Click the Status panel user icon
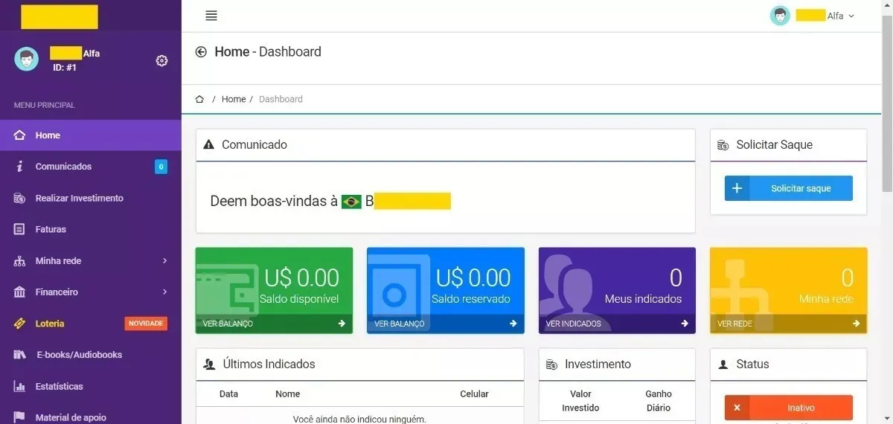Screen dimensions: 893x424 point(723,364)
